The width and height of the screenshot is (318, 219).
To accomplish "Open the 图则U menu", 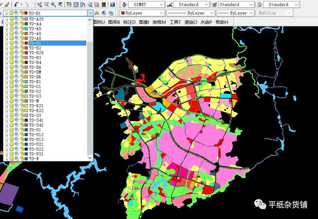I will 99,22.
